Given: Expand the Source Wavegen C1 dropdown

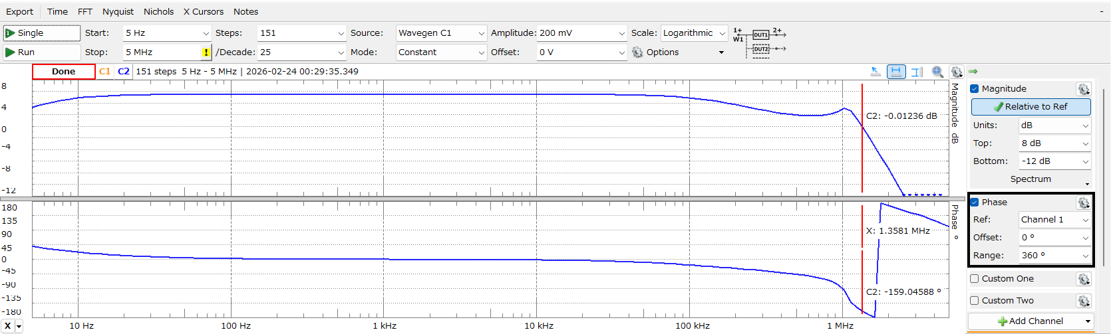Looking at the screenshot, I should 441,33.
